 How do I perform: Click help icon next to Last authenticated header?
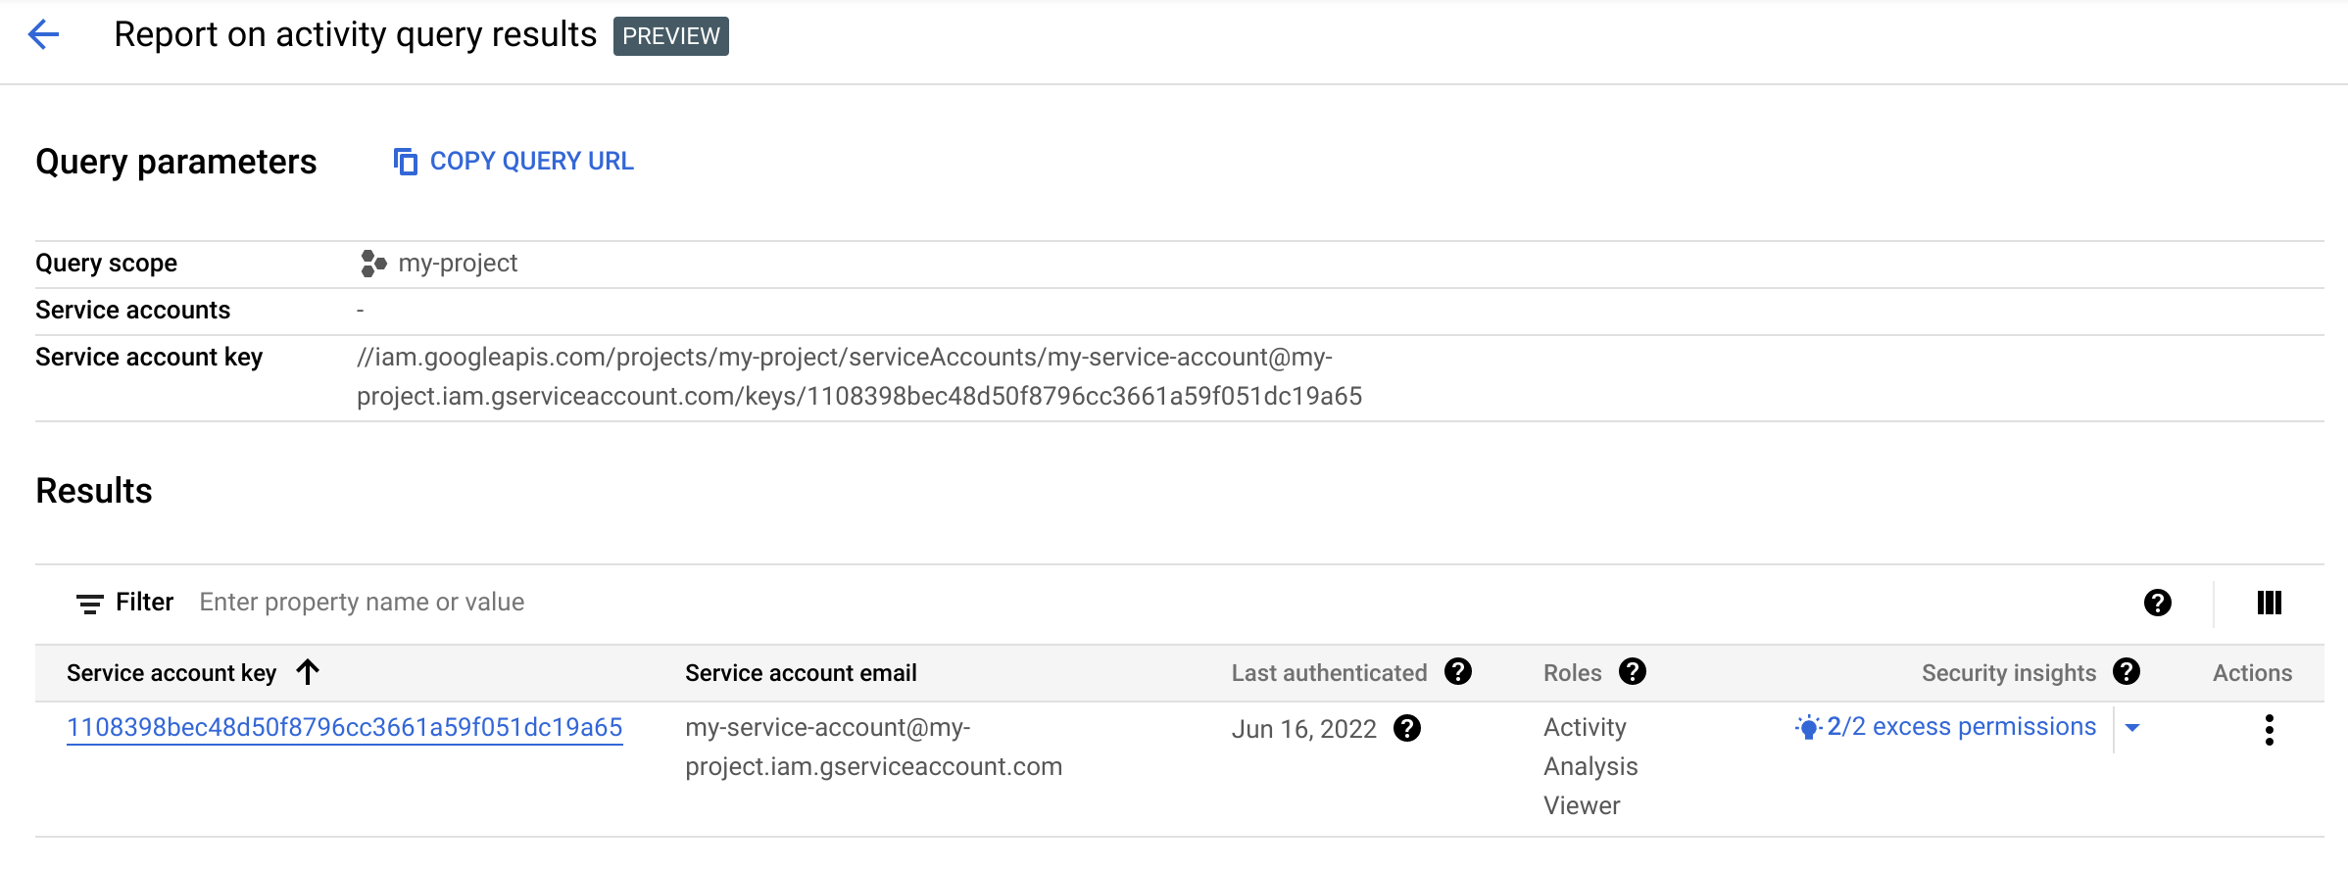point(1457,672)
